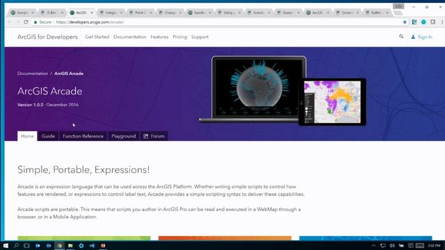
Task: Open the Support menu item
Action: click(x=200, y=37)
